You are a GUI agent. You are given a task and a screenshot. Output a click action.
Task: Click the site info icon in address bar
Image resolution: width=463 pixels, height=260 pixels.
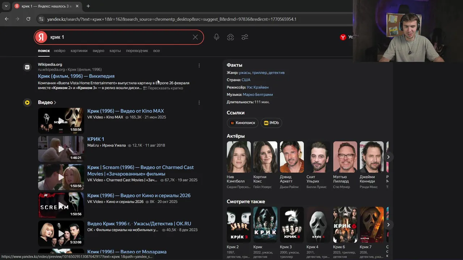[41, 19]
